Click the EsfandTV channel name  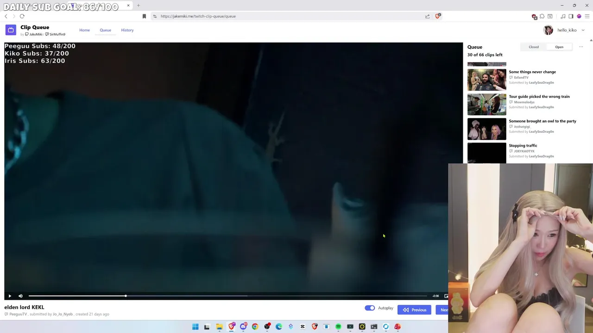[521, 77]
